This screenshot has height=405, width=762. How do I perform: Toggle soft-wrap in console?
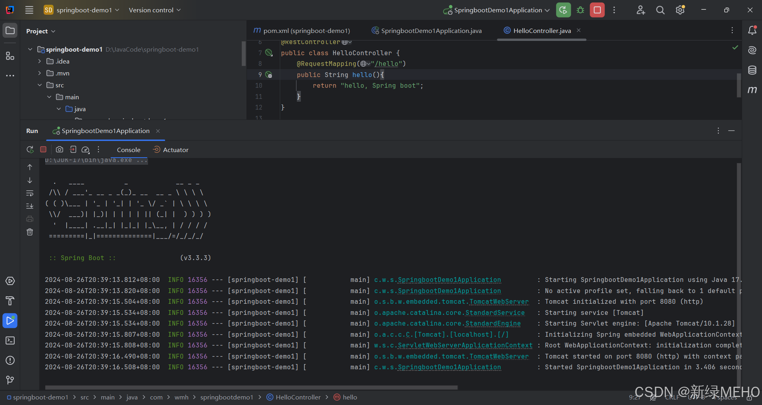point(30,193)
